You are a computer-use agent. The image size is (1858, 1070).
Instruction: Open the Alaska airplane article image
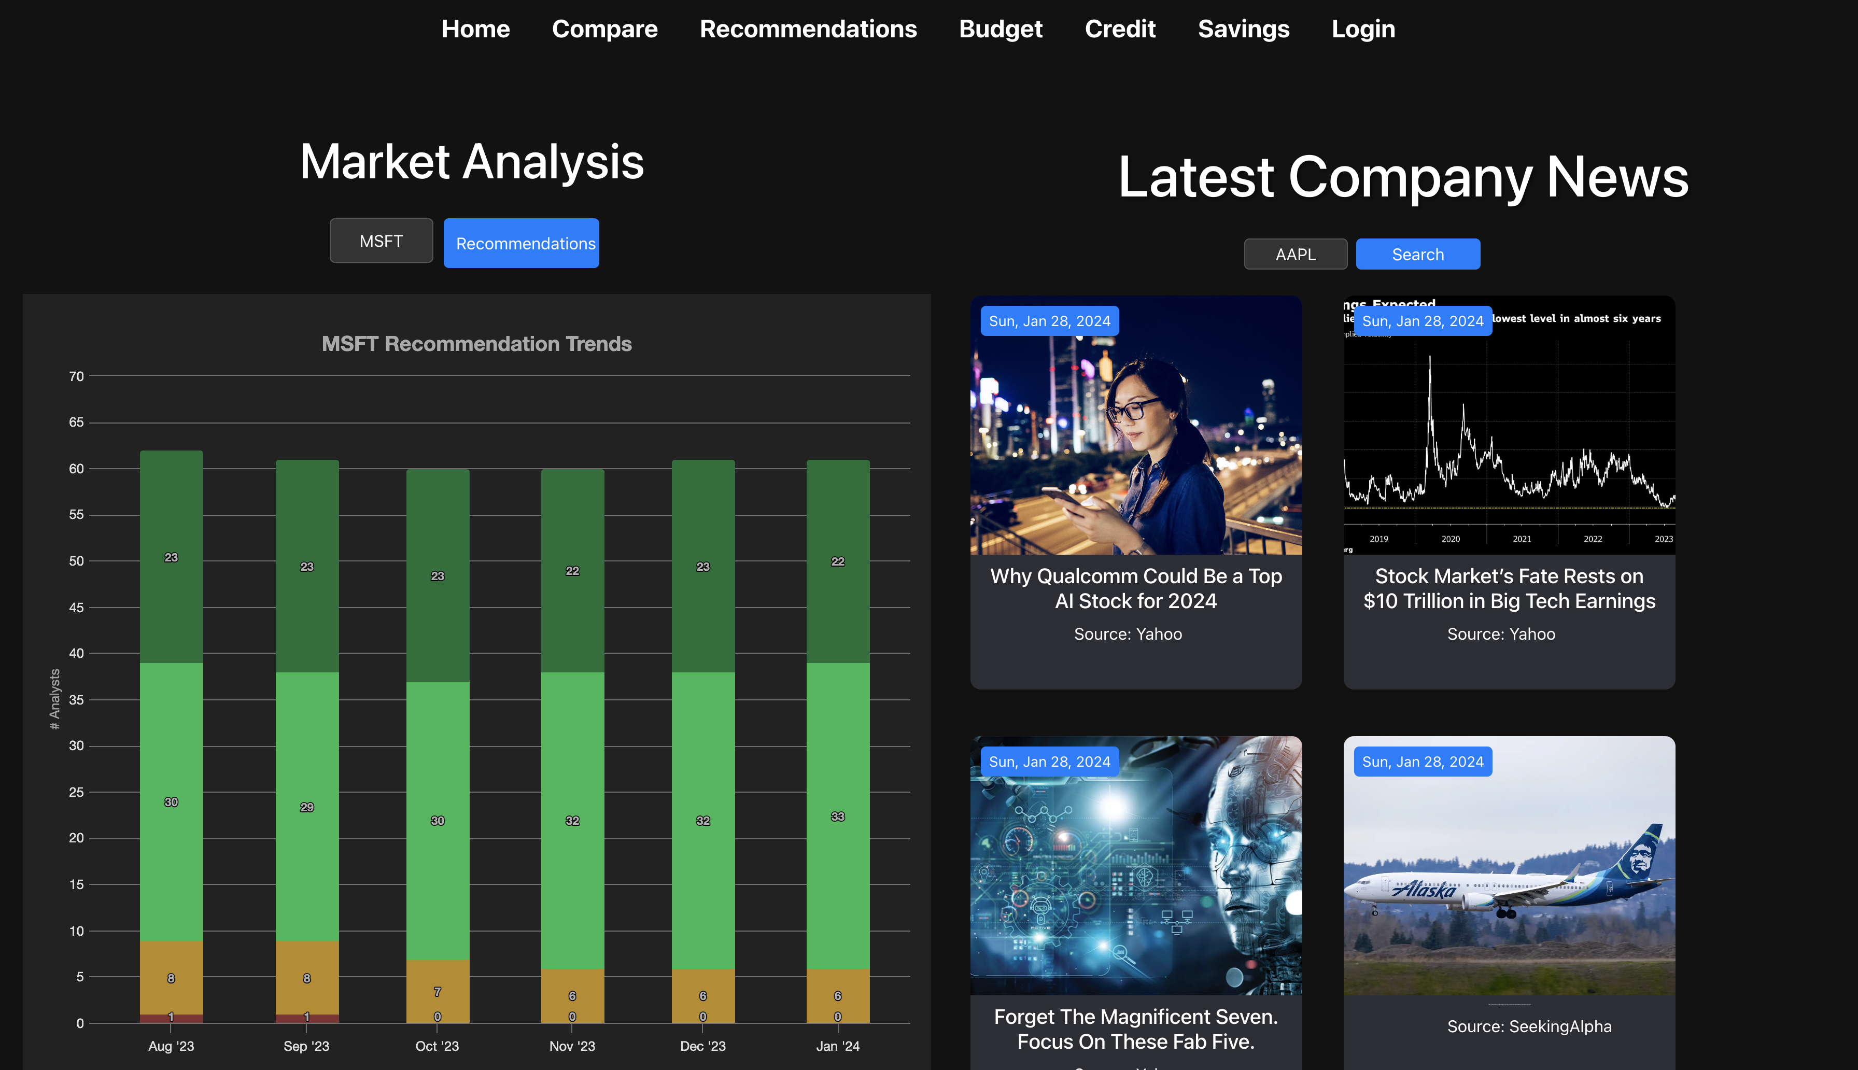pos(1508,875)
